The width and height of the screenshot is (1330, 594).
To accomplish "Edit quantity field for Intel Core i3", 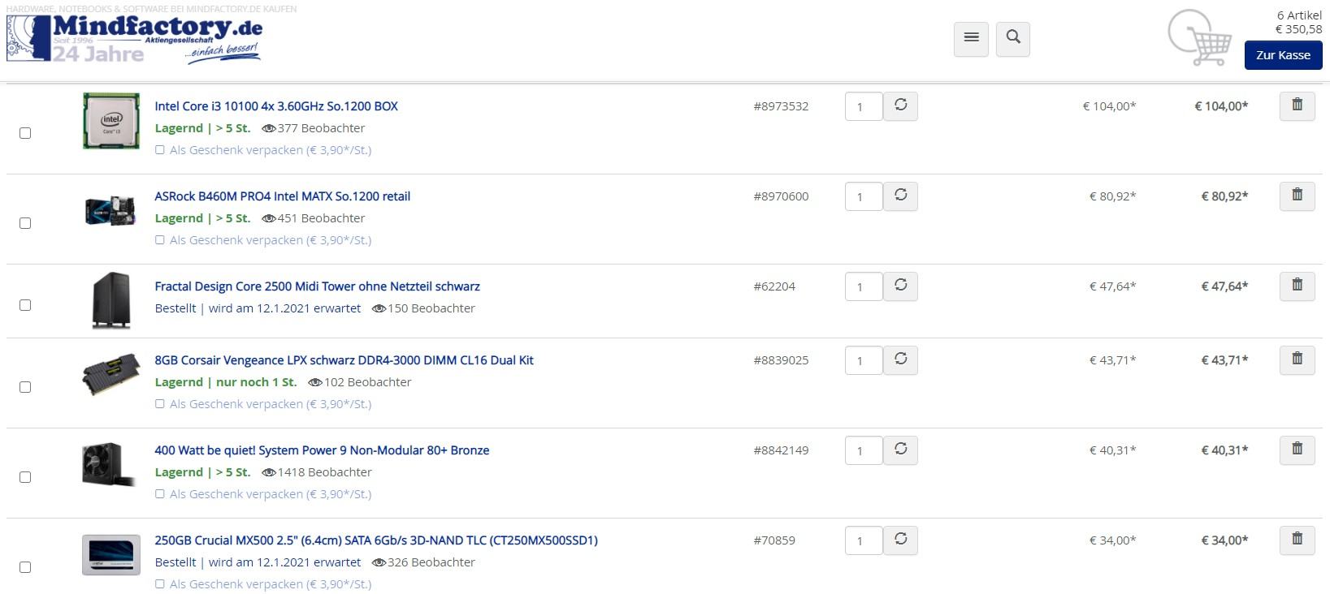I will pos(864,106).
